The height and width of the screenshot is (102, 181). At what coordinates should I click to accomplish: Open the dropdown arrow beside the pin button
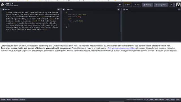click(174, 5)
